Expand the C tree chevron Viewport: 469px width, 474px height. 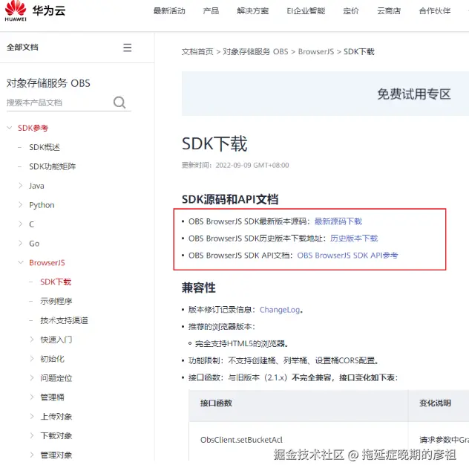tap(21, 224)
